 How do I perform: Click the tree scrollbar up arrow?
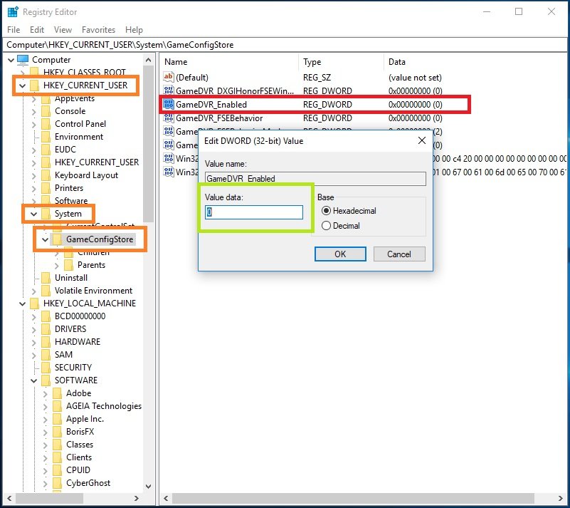[x=148, y=60]
